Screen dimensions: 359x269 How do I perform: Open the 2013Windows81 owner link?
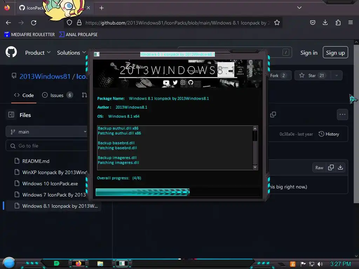[45, 76]
